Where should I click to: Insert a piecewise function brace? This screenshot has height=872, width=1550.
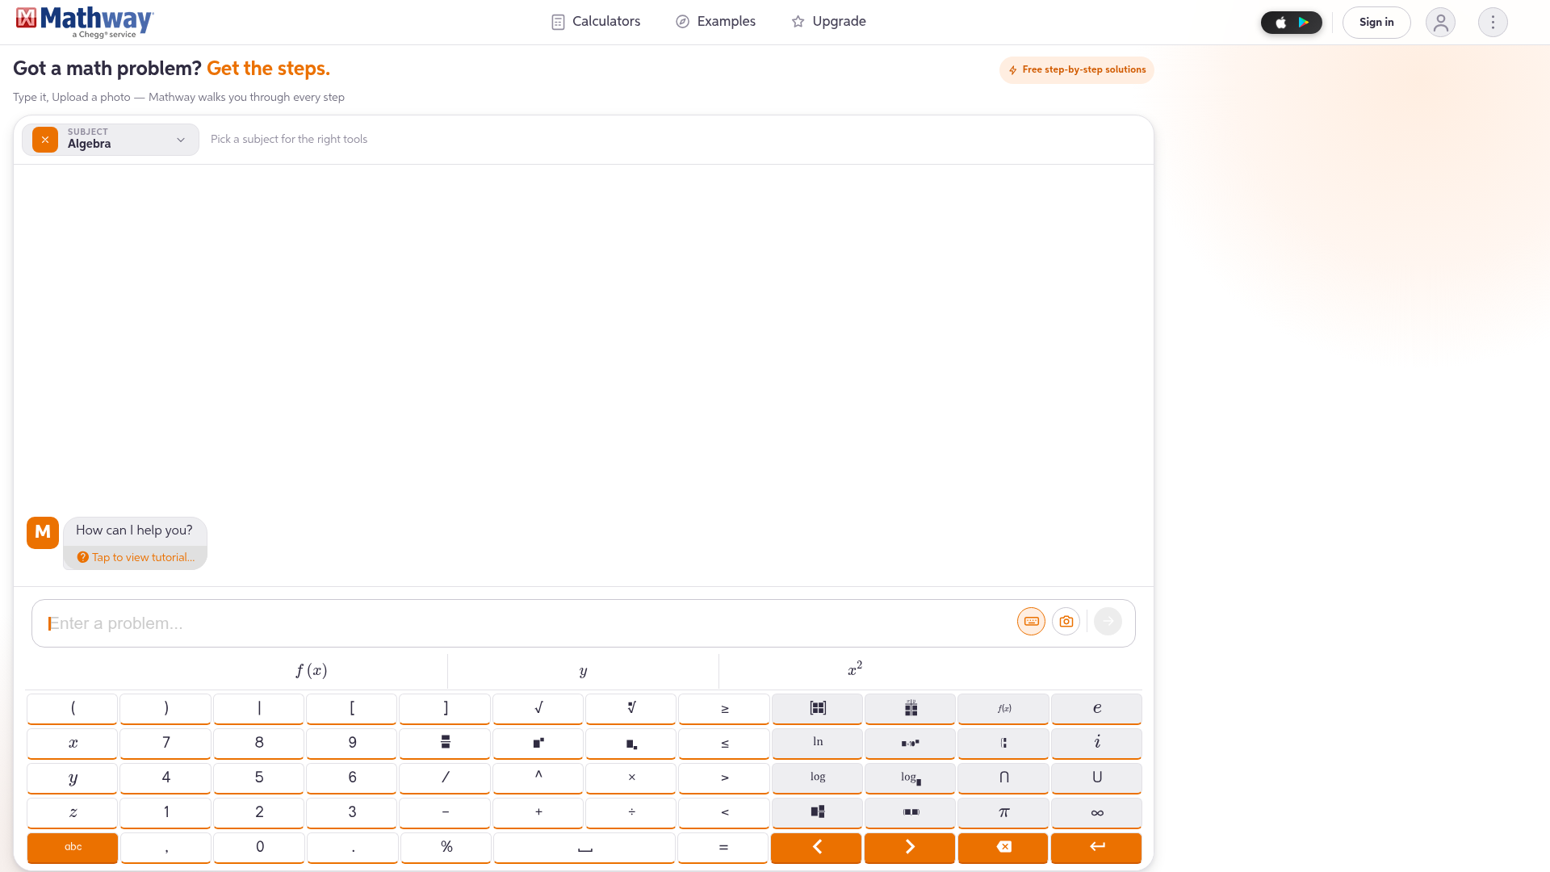1003,744
